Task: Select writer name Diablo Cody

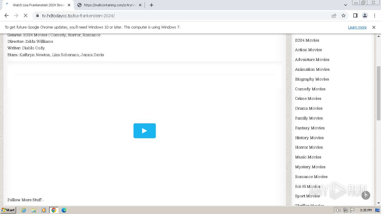Action: (x=33, y=48)
